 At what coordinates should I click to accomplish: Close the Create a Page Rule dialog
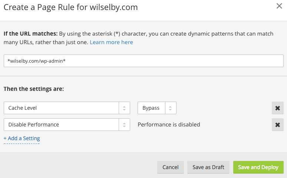279,6
